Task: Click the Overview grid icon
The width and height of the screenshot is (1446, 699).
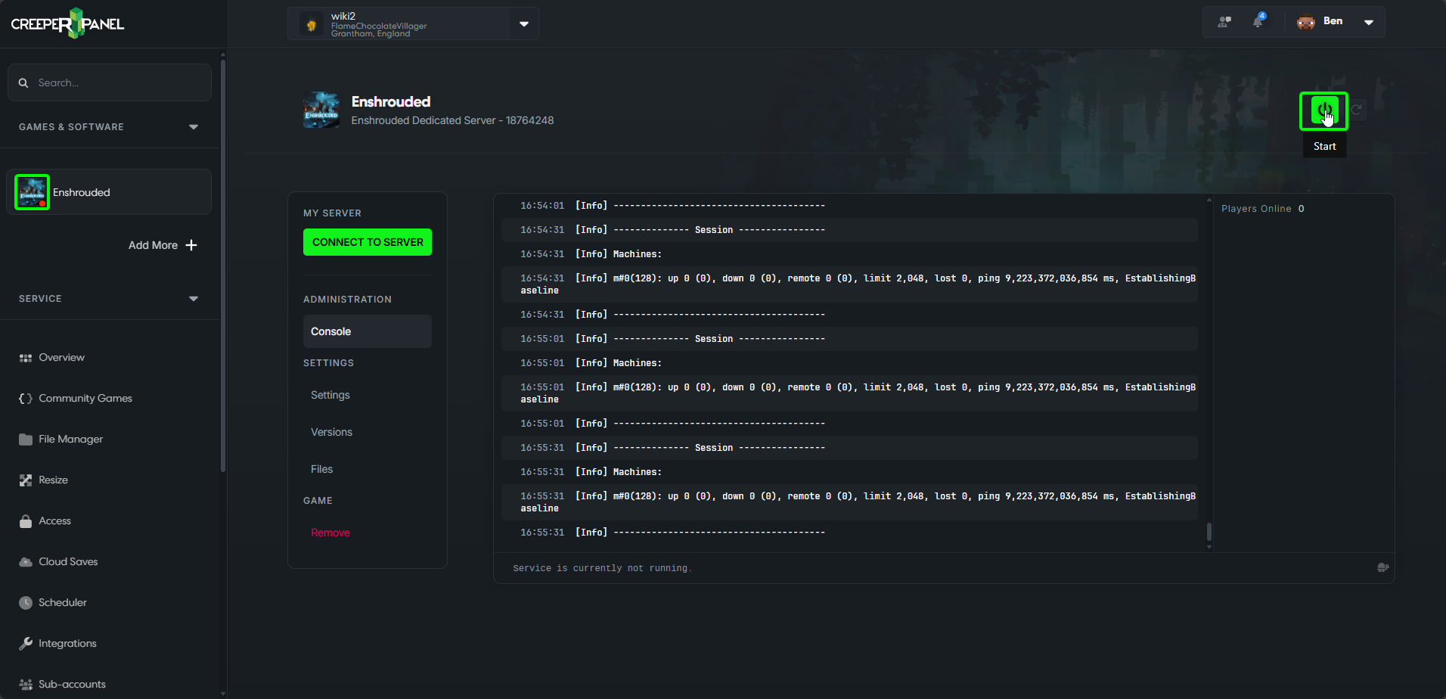Action: click(26, 358)
